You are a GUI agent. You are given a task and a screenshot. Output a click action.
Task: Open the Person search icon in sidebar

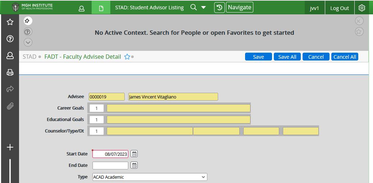10,56
